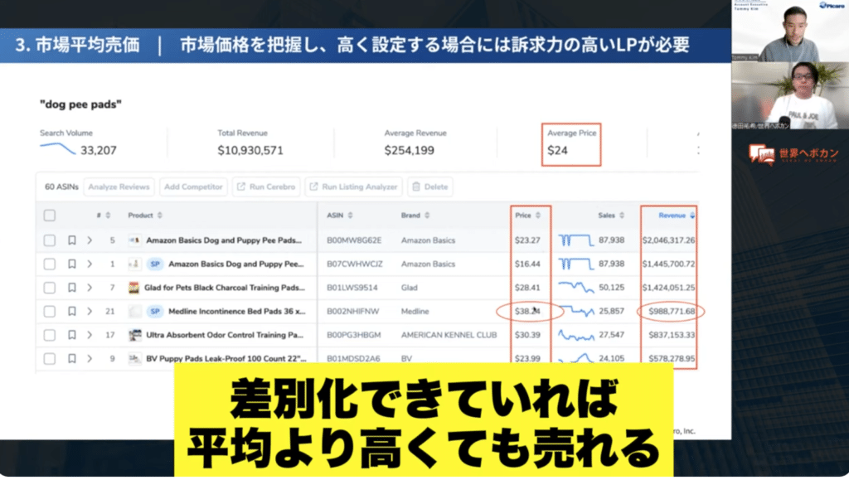
Task: Toggle the select-all header checkbox
Action: [x=49, y=216]
